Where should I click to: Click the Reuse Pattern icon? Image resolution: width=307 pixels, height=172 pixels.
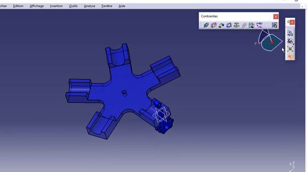point(274,25)
